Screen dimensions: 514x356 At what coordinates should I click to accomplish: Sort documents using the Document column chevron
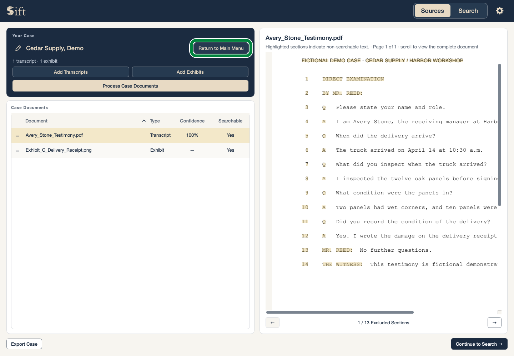coord(144,121)
